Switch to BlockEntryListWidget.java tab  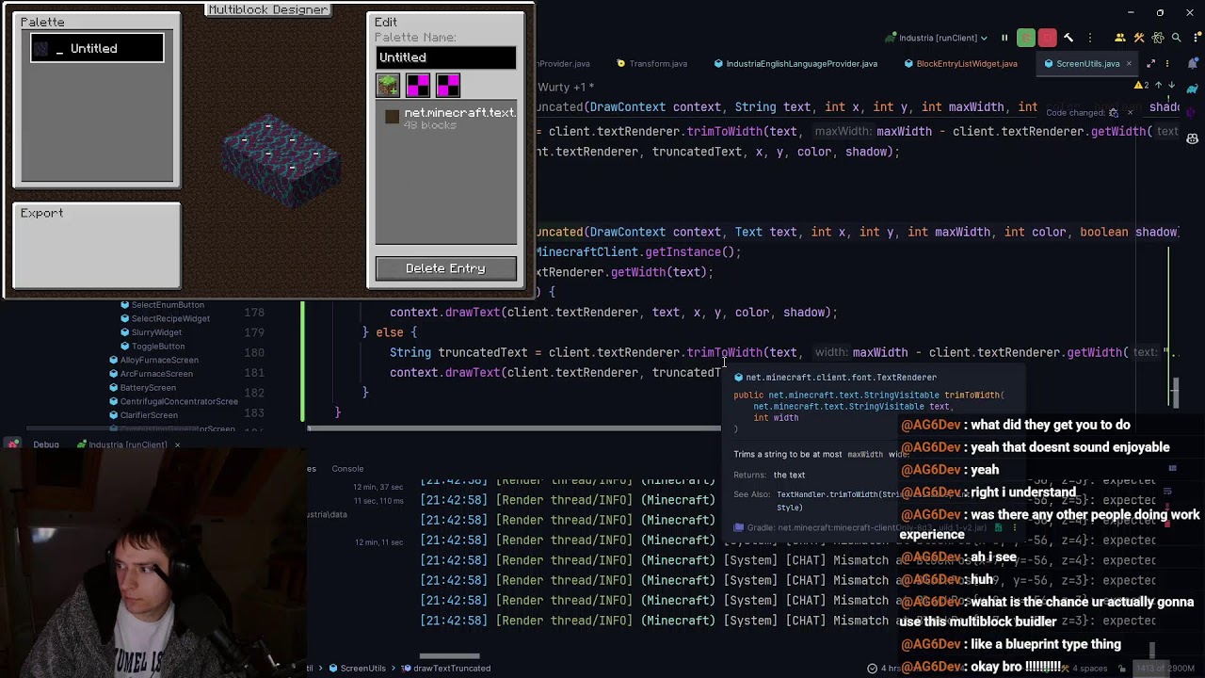click(959, 63)
